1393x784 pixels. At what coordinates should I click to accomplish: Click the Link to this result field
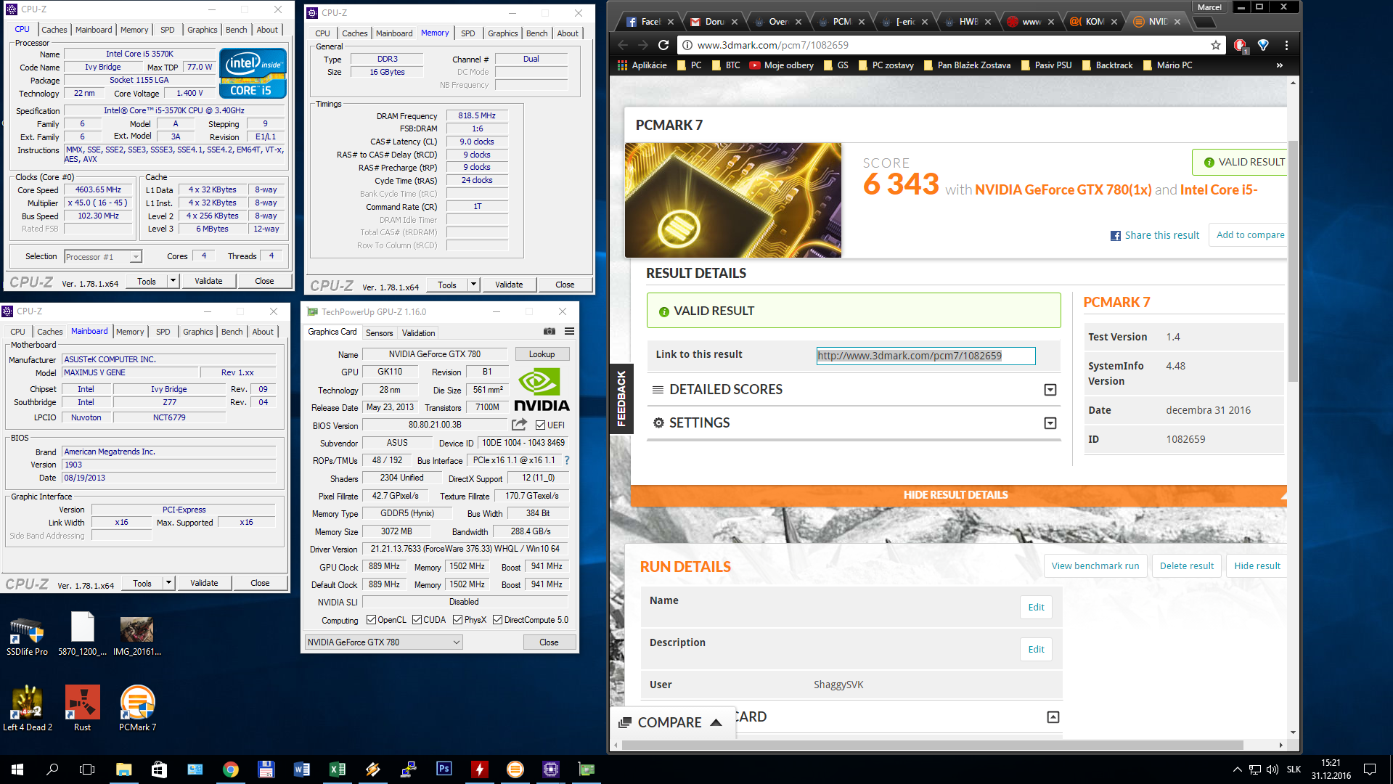(926, 356)
